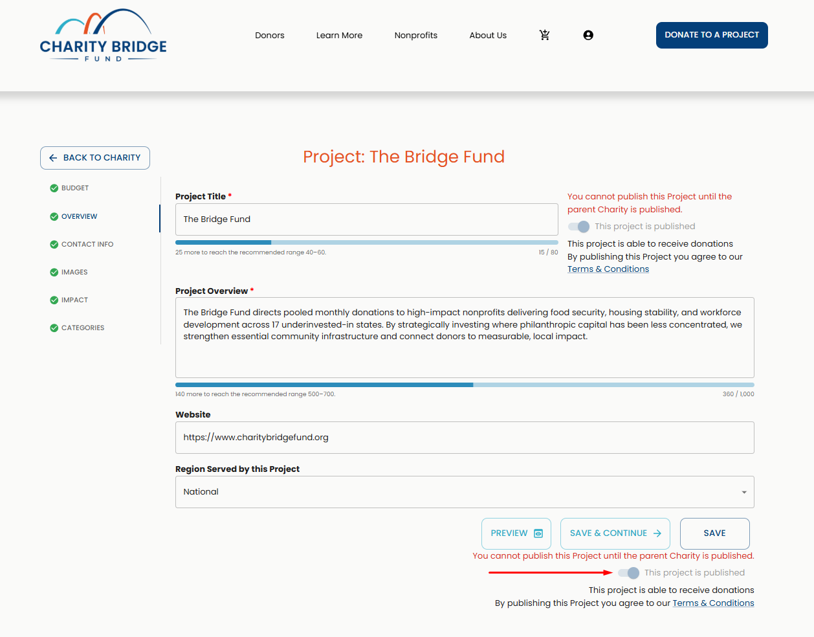Open the About Us menu
Image resolution: width=814 pixels, height=637 pixels.
point(488,36)
